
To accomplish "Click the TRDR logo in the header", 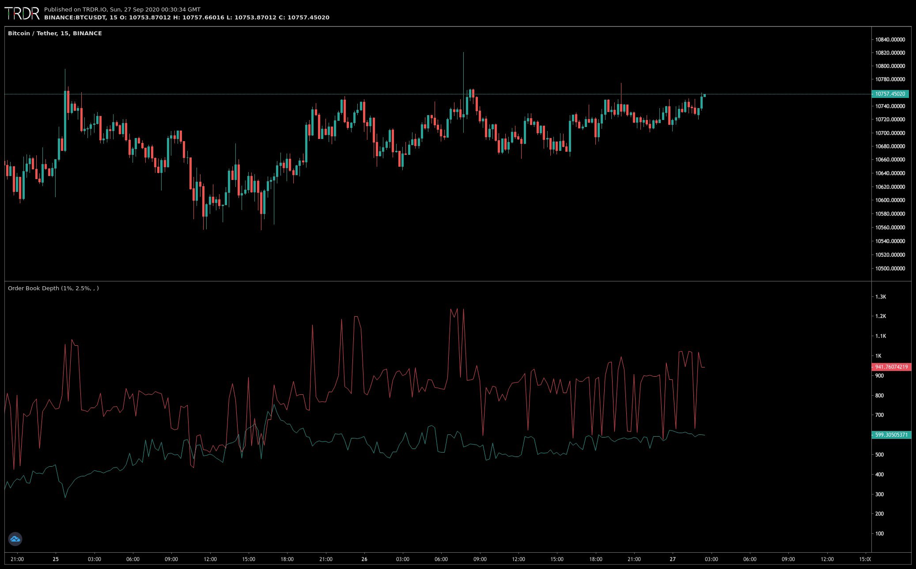I will tap(22, 13).
